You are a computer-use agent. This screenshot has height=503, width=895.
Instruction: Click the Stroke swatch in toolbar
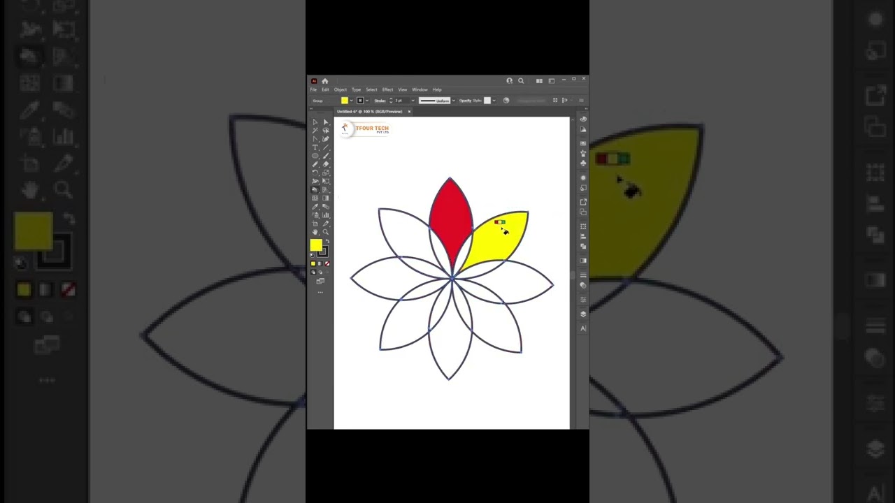coord(323,251)
